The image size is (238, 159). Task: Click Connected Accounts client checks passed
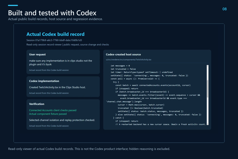(x=53, y=110)
